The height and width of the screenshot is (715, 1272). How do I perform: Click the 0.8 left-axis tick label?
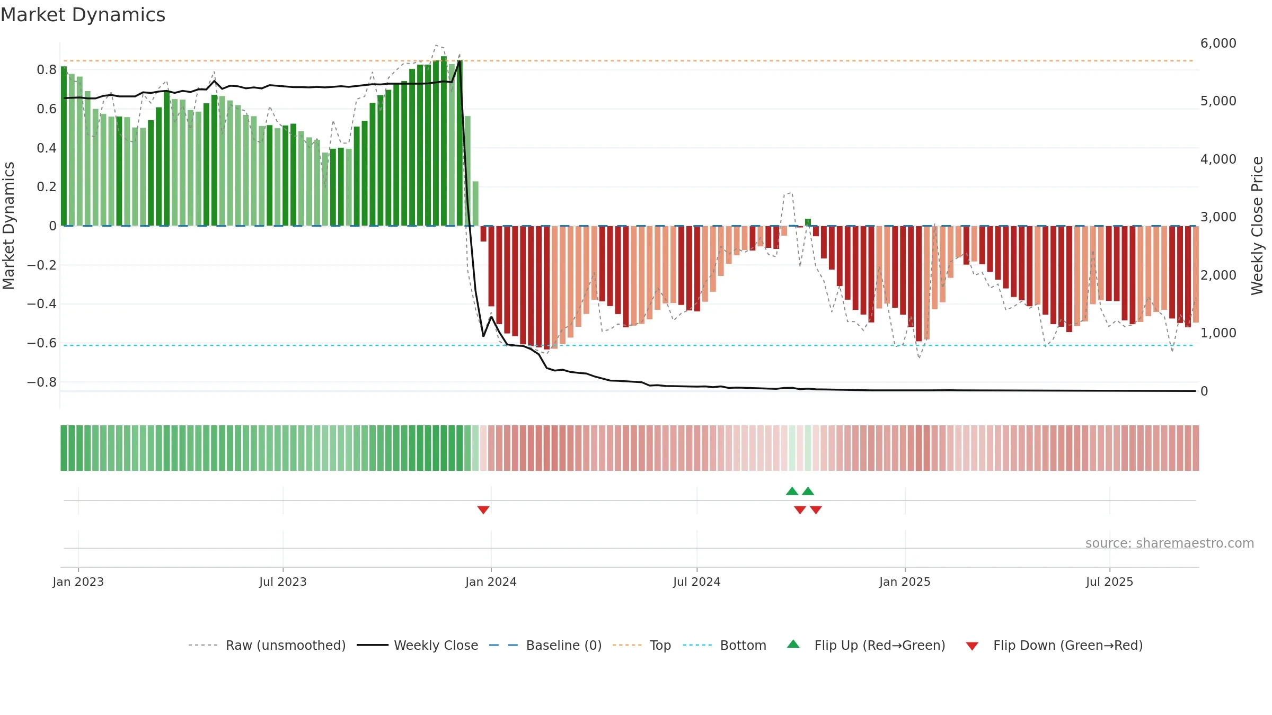(x=47, y=70)
